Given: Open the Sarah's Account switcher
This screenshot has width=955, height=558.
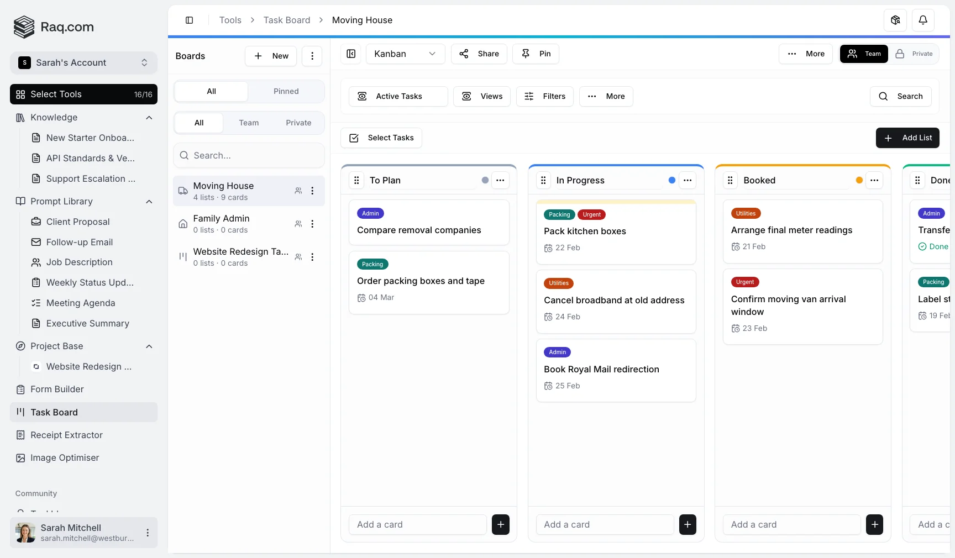Looking at the screenshot, I should (x=84, y=63).
